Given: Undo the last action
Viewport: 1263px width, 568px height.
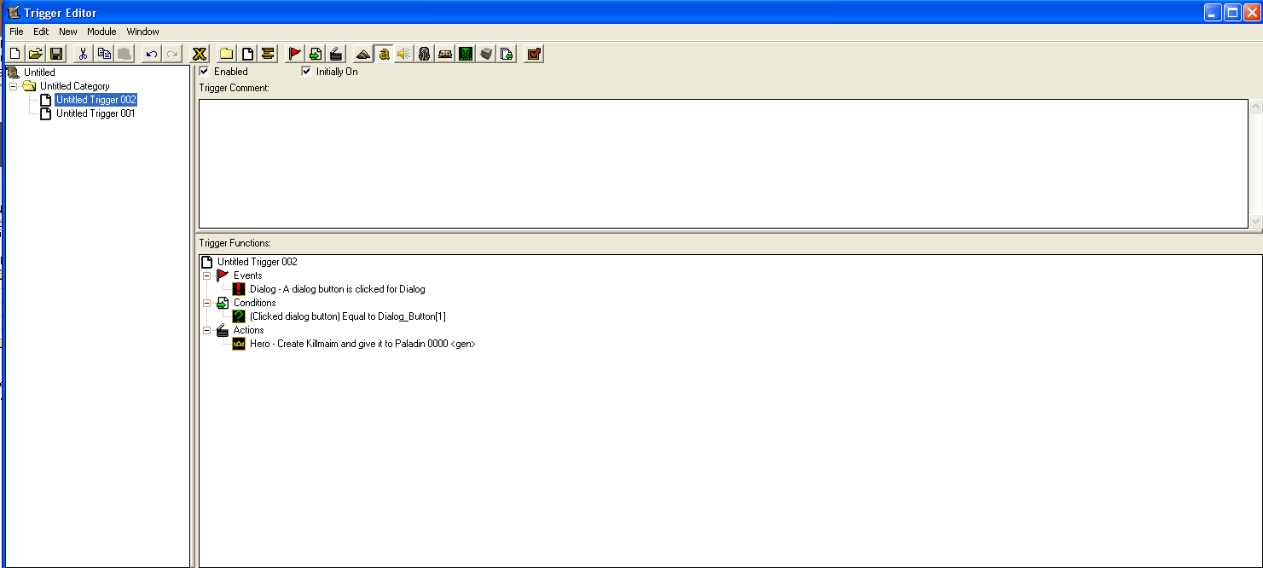Looking at the screenshot, I should pos(151,54).
